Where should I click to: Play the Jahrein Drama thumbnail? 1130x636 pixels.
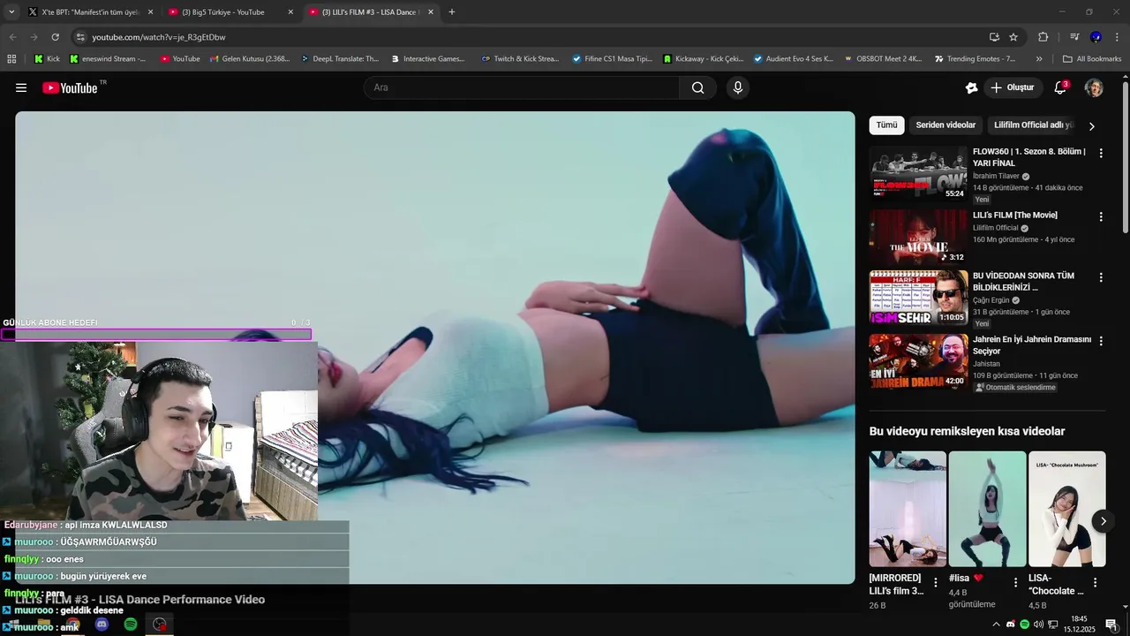click(x=918, y=361)
